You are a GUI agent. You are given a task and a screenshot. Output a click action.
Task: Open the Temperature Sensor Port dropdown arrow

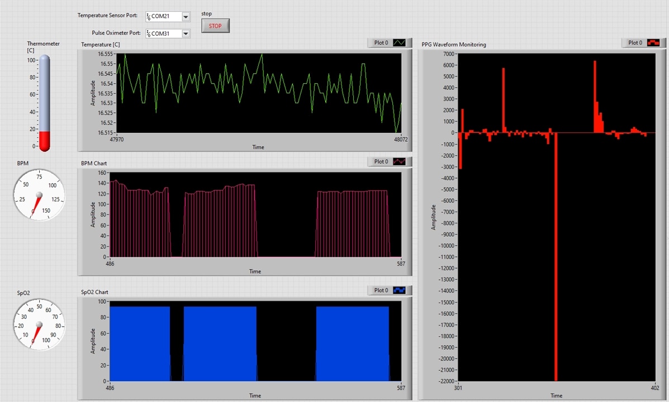tap(186, 16)
